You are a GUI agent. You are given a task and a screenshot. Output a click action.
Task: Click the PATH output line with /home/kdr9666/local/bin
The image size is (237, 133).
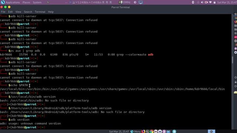coord(112,89)
